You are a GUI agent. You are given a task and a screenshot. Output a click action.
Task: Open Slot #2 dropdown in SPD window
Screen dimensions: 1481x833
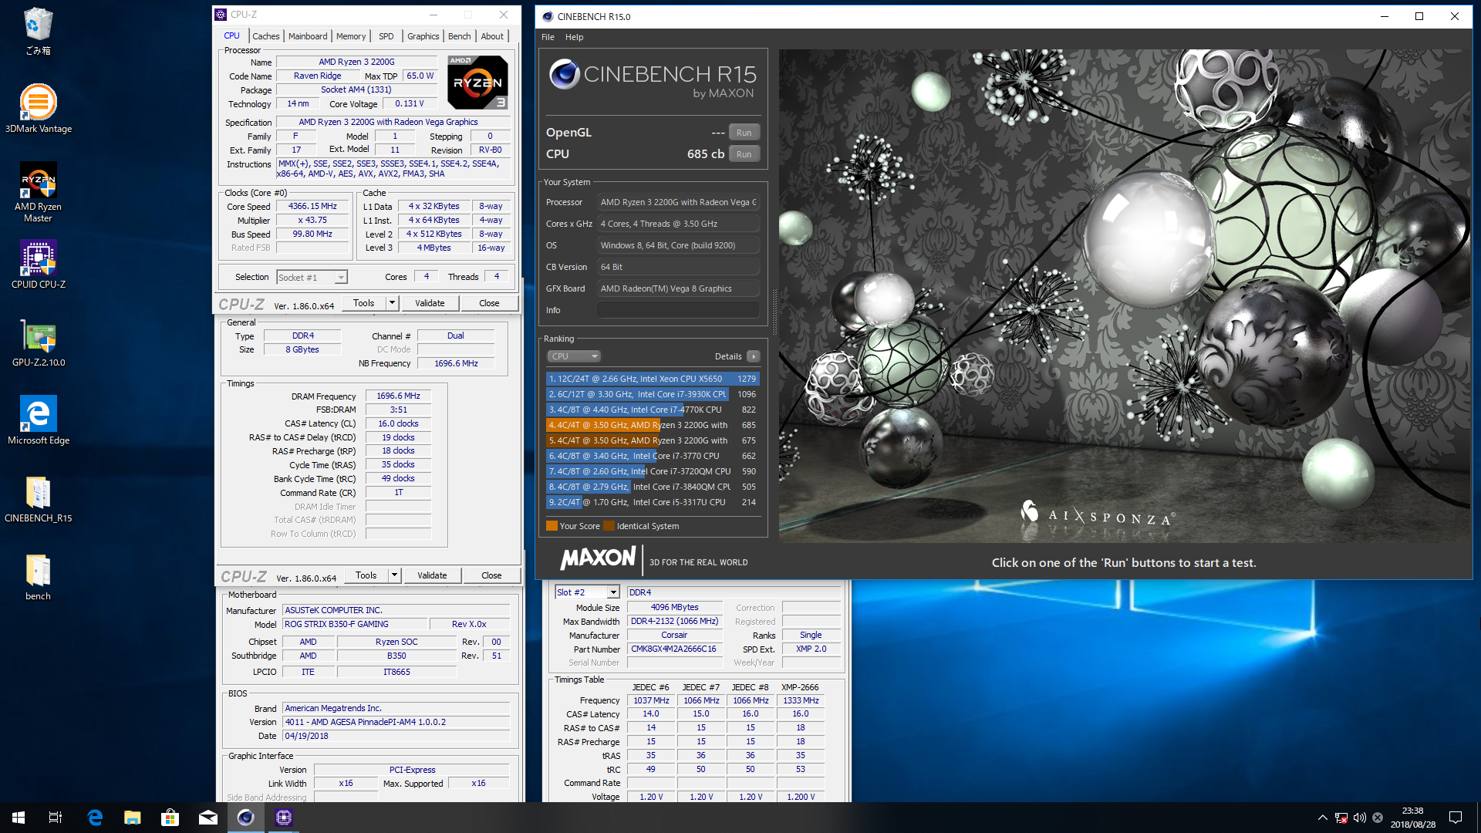click(x=587, y=592)
